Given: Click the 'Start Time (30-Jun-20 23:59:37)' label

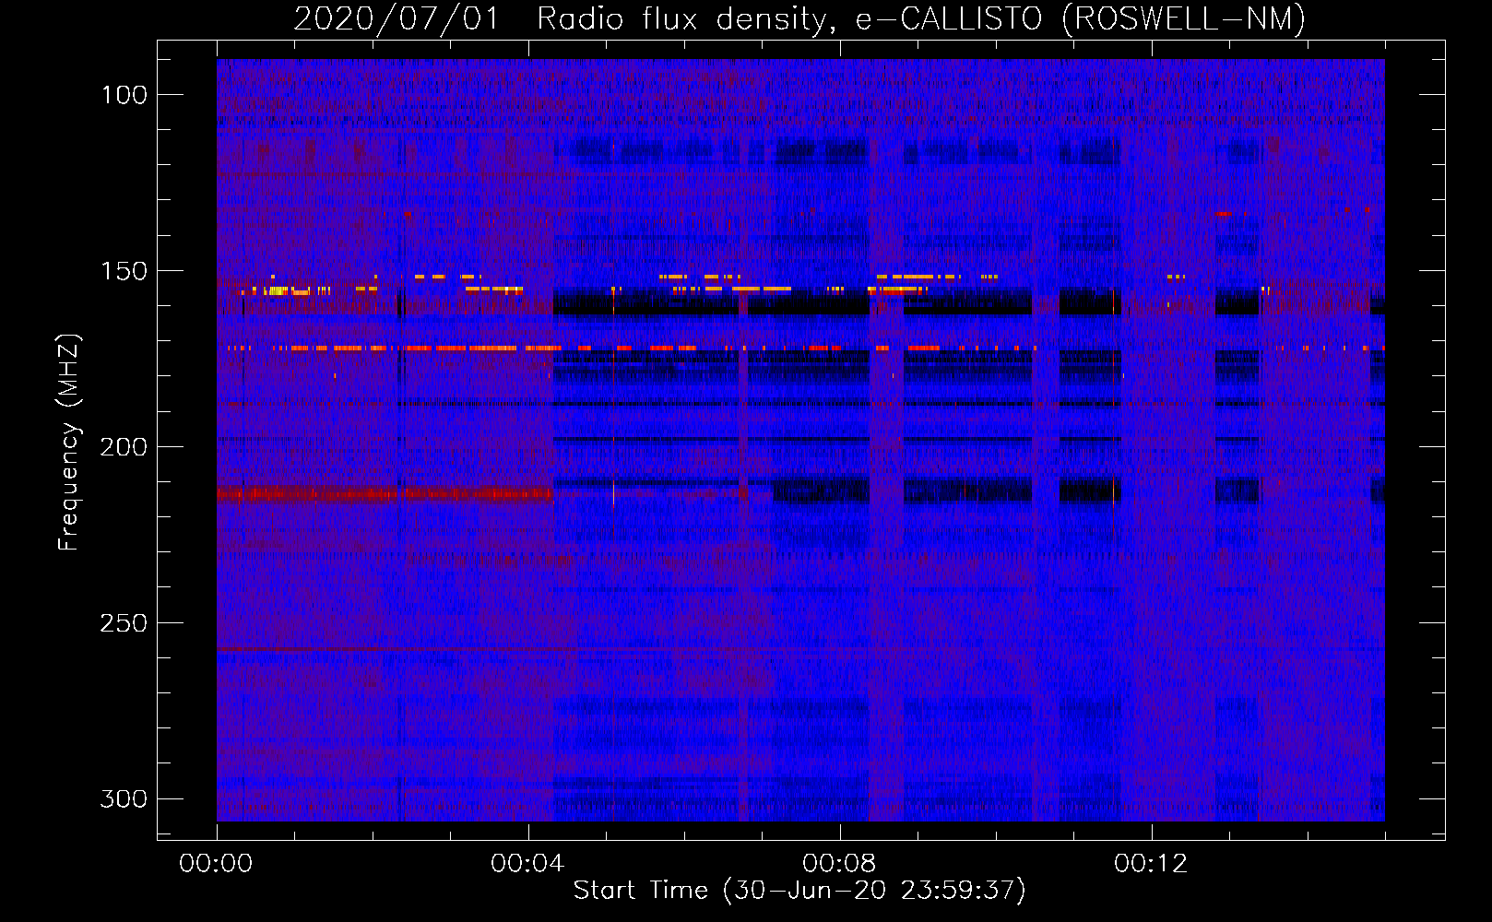Looking at the screenshot, I should (x=799, y=891).
